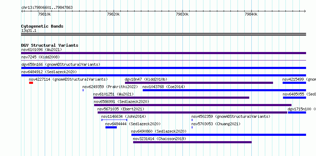Click the nsv6101096 (Wu2021) variant bar
The width and height of the screenshot is (316, 156).
163,53
